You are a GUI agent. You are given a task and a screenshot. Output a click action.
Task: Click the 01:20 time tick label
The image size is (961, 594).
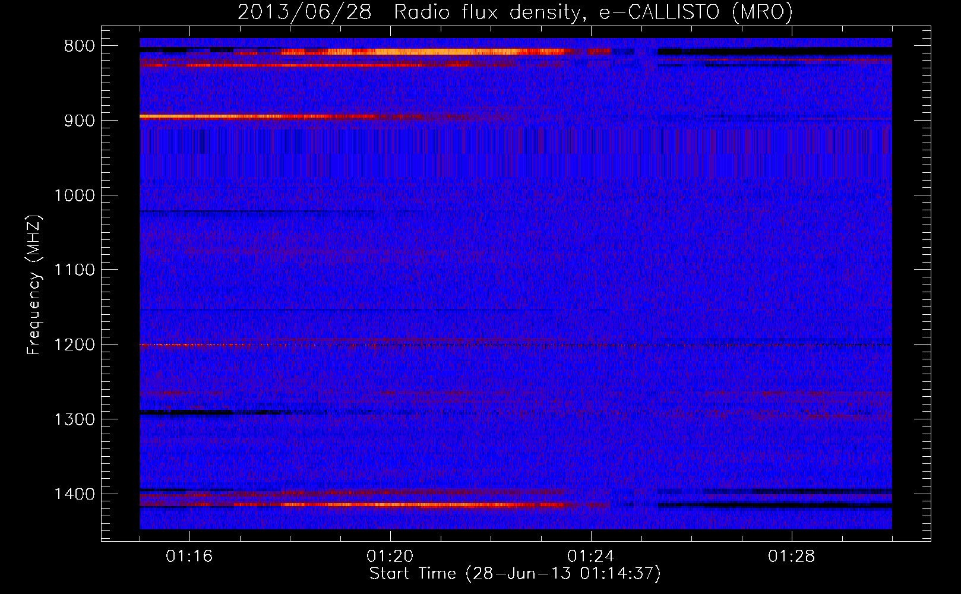coord(390,557)
